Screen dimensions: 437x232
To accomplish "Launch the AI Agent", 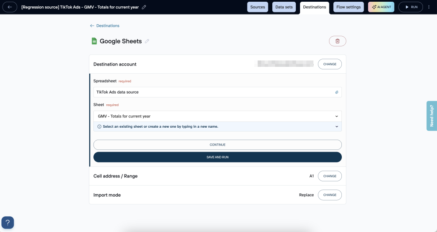I will [381, 7].
